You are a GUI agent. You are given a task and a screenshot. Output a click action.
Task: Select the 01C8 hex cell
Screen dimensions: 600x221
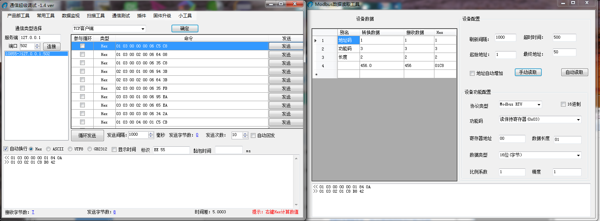click(x=445, y=65)
